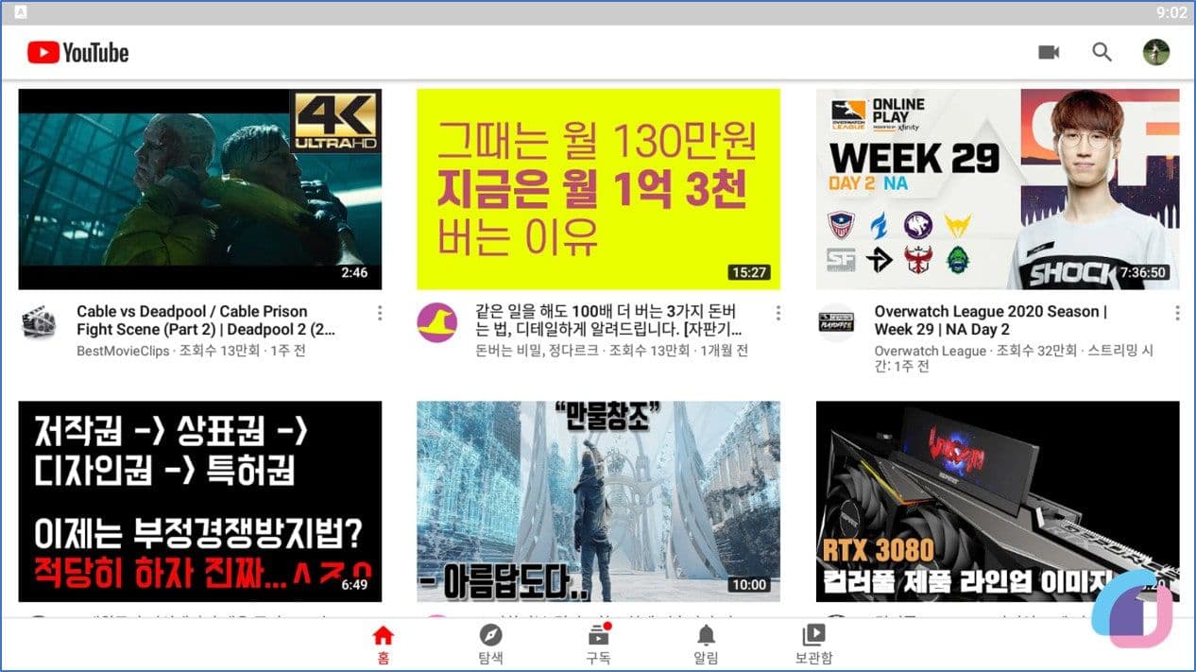Image resolution: width=1196 pixels, height=672 pixels.
Task: Open title 같은 일을 해도 100배 더 버는
Action: [608, 320]
